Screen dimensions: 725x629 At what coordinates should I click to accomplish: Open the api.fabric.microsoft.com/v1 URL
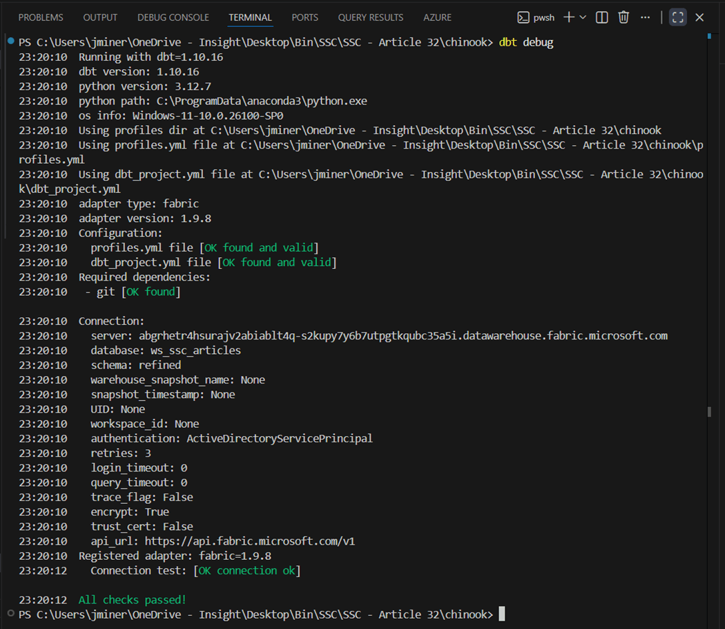pyautogui.click(x=250, y=541)
